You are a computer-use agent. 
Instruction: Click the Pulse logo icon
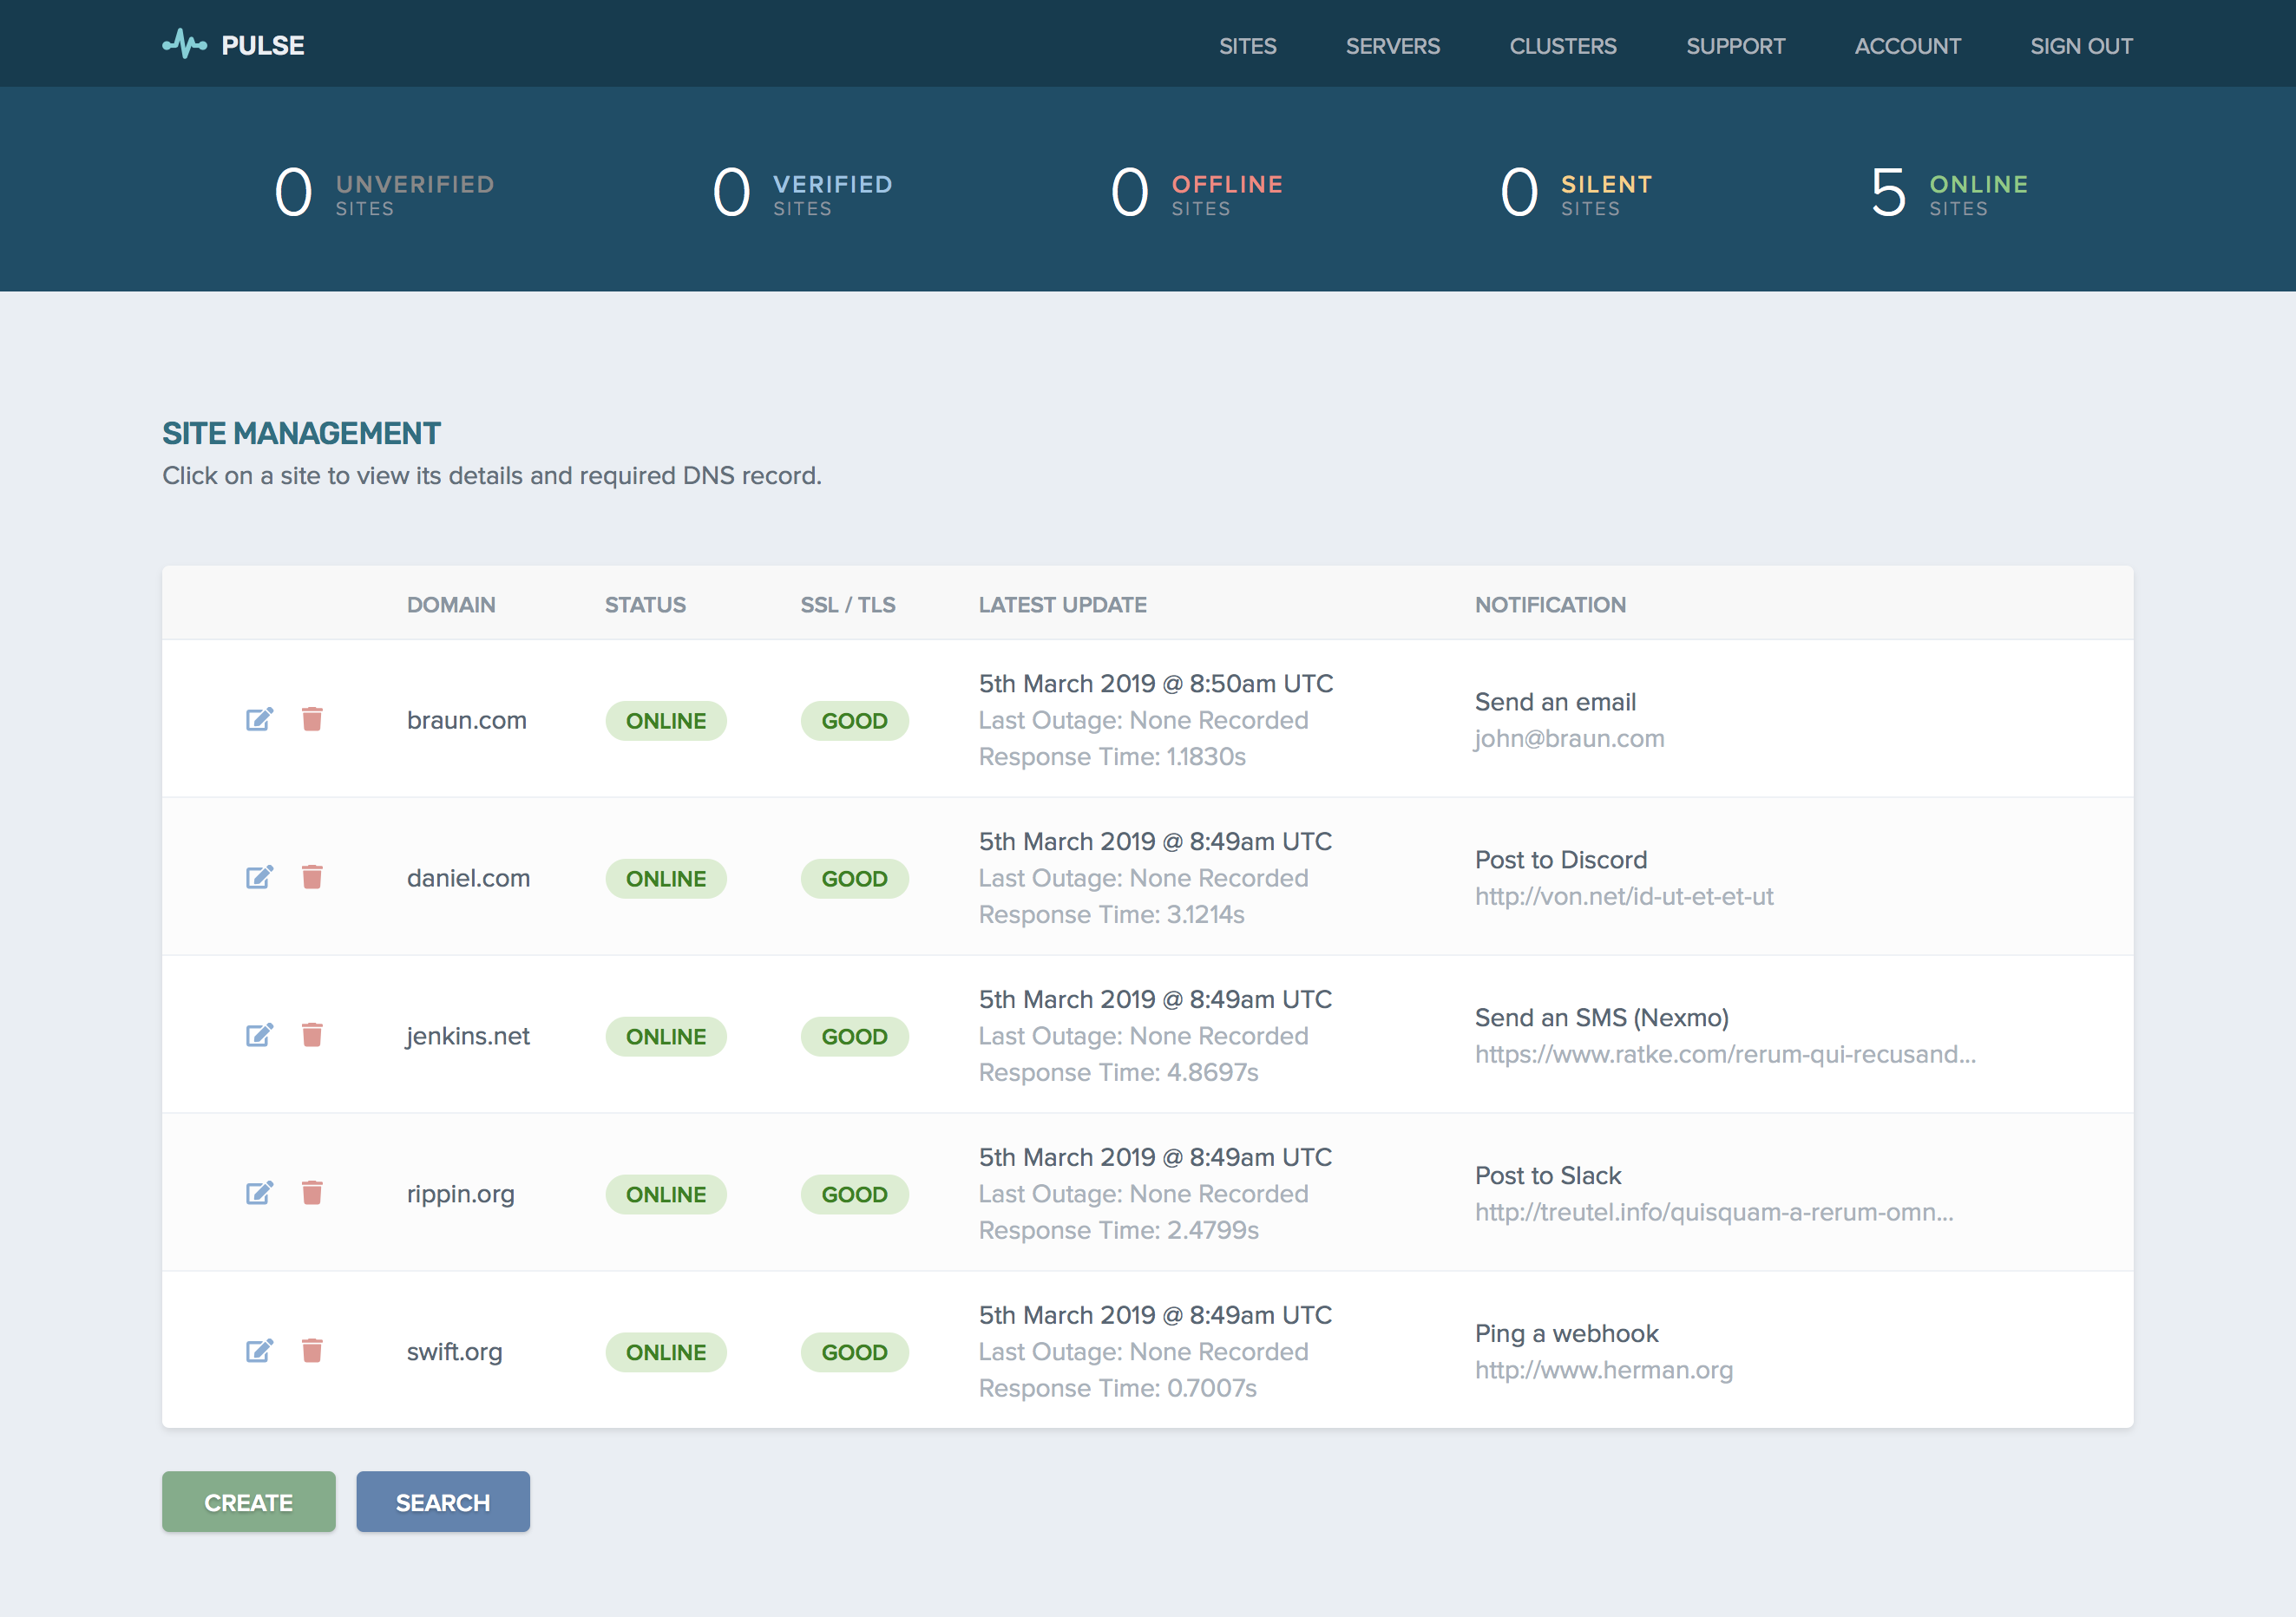pos(185,45)
